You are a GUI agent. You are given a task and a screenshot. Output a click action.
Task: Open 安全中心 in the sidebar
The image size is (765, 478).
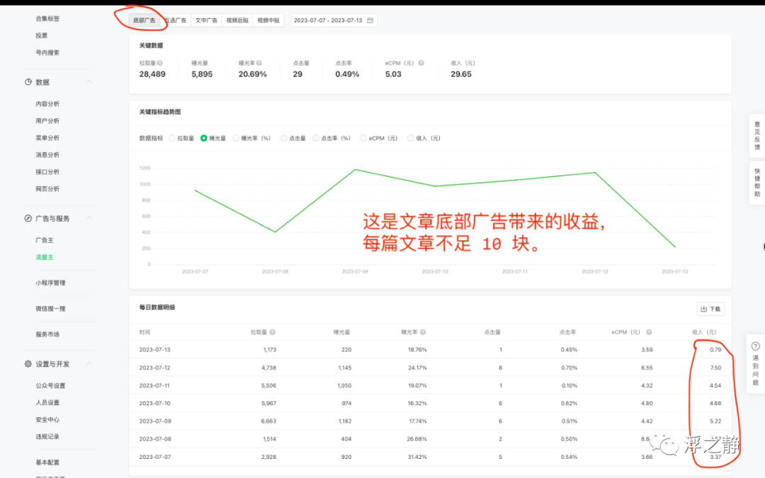pos(47,419)
